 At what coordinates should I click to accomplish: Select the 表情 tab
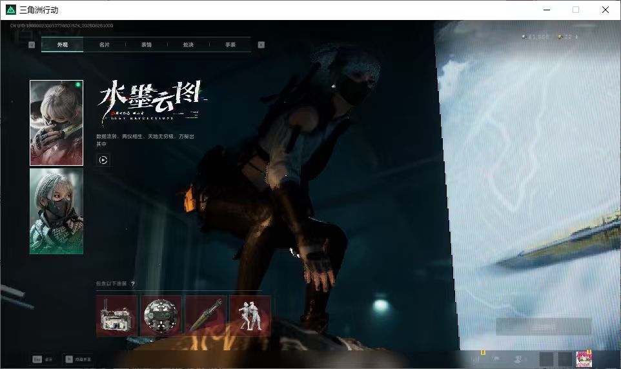point(147,45)
